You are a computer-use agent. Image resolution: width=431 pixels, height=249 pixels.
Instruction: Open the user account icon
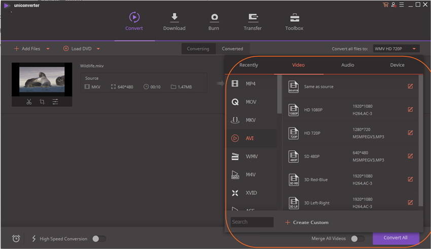click(393, 5)
